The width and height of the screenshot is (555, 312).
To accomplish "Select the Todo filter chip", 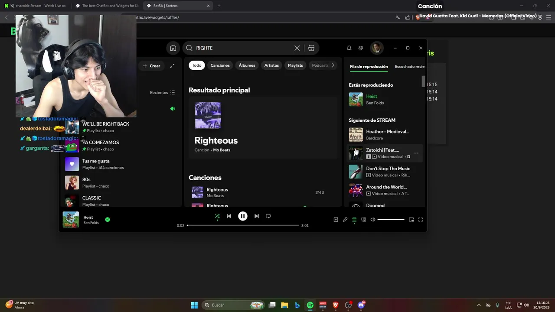I will pos(197,65).
